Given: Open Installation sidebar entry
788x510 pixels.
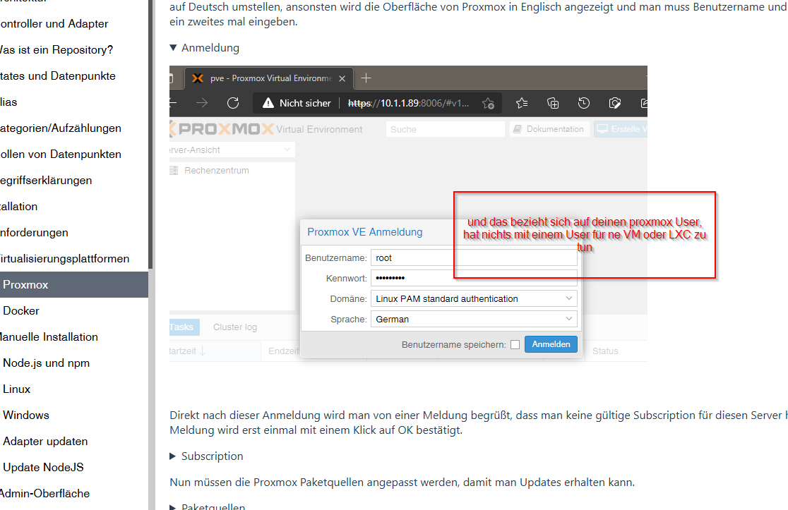Looking at the screenshot, I should click(18, 206).
